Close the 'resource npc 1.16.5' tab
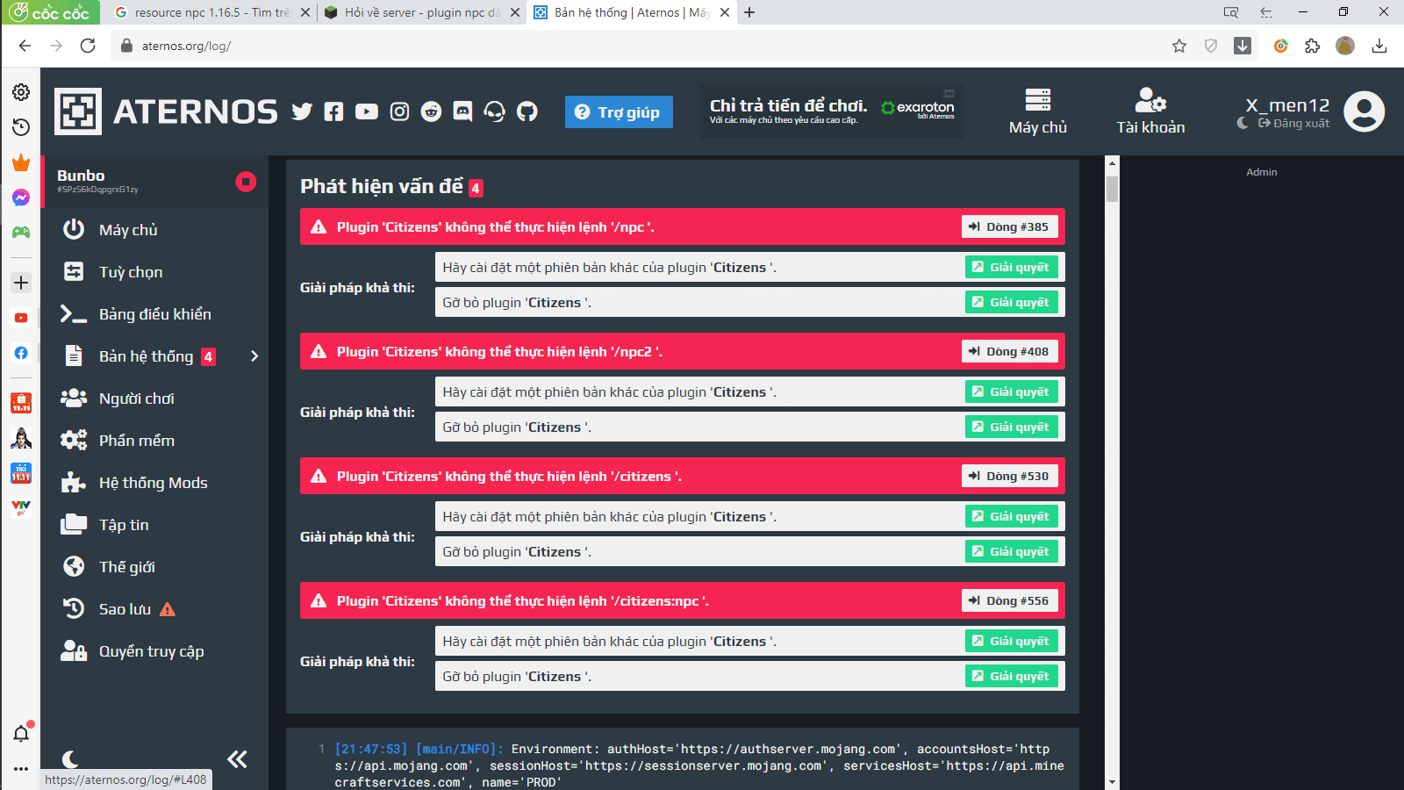The width and height of the screenshot is (1404, 790). 305,12
